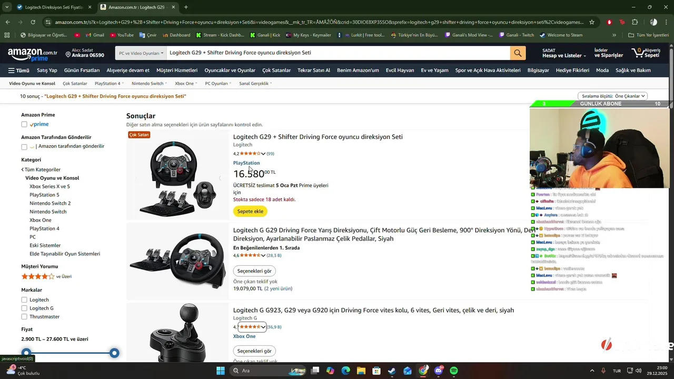Open the apps grid in bookmarks bar
The image size is (674, 379).
tap(7, 35)
